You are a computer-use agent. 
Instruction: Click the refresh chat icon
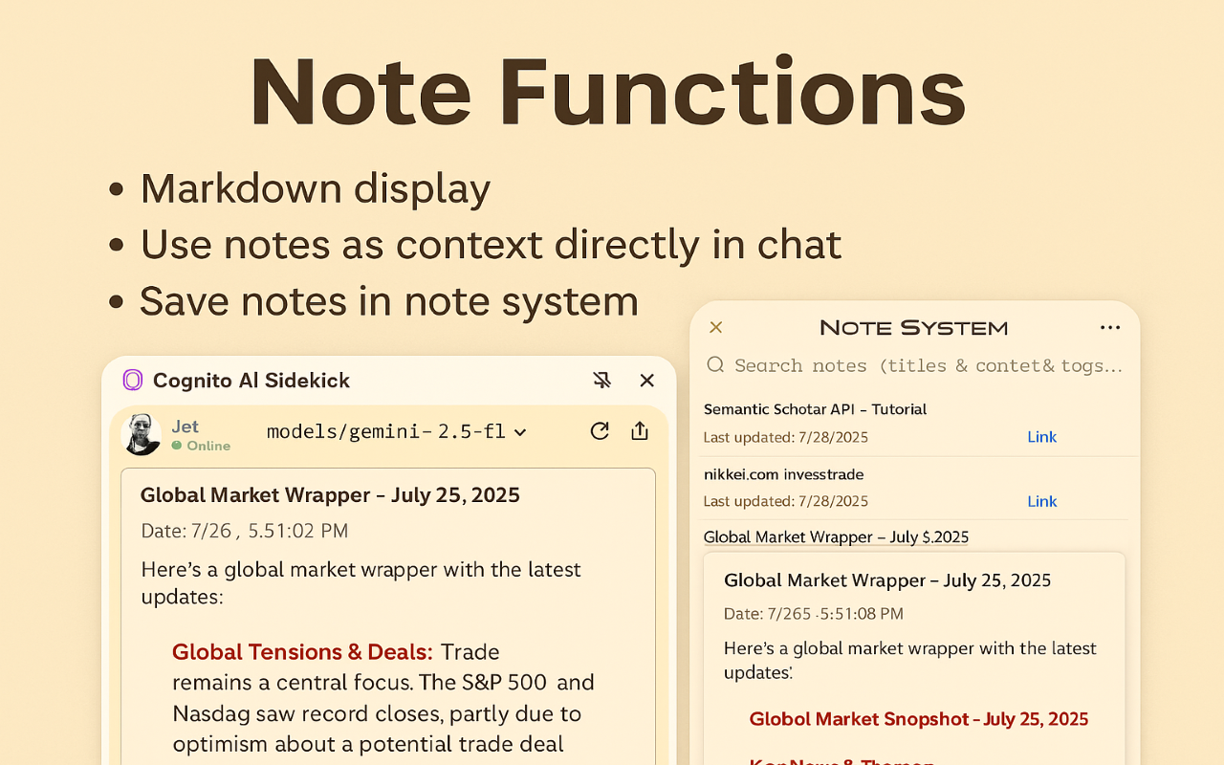click(x=600, y=431)
